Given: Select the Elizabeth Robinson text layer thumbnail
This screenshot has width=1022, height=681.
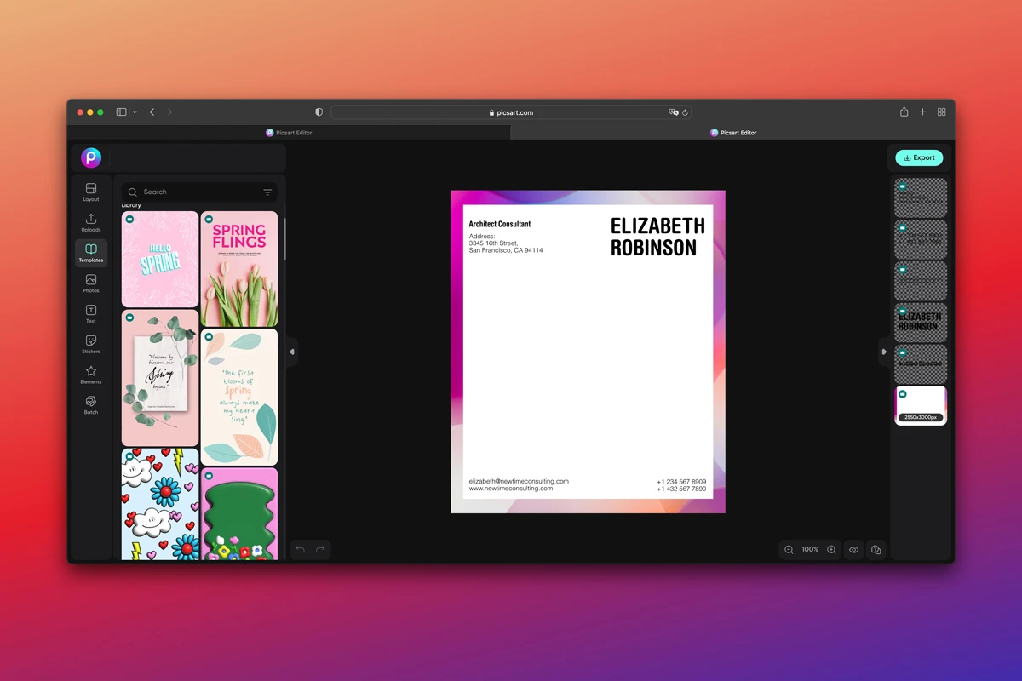Looking at the screenshot, I should [x=921, y=322].
